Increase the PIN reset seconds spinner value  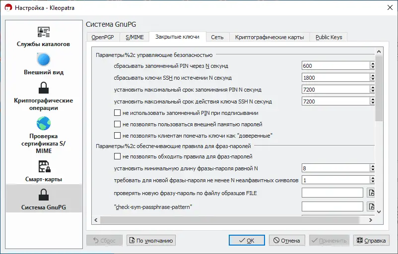coord(372,64)
